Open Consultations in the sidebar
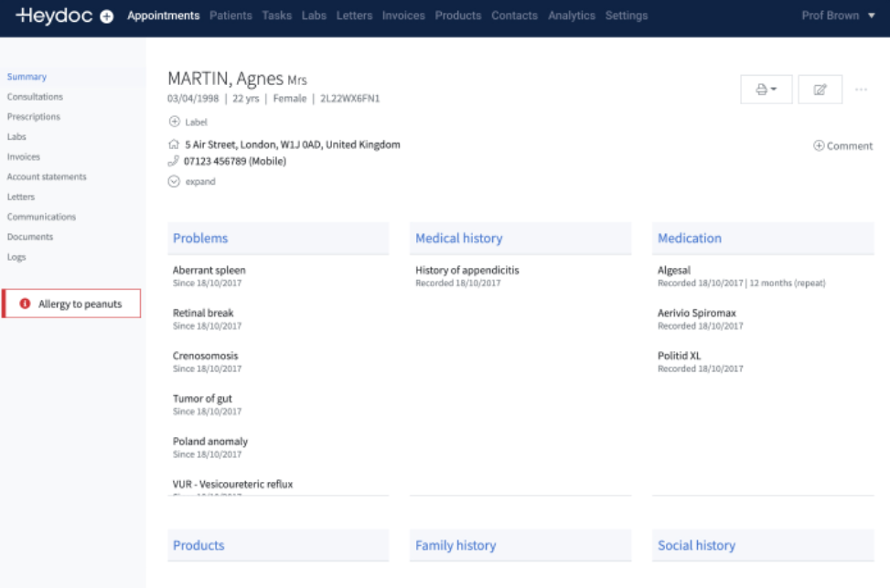 point(35,97)
